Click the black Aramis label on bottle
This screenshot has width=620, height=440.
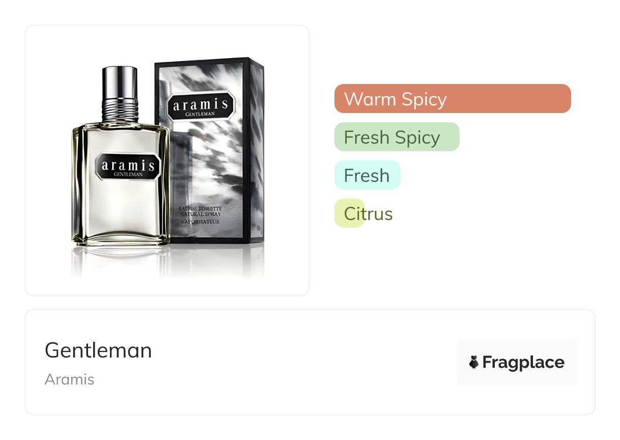(128, 167)
